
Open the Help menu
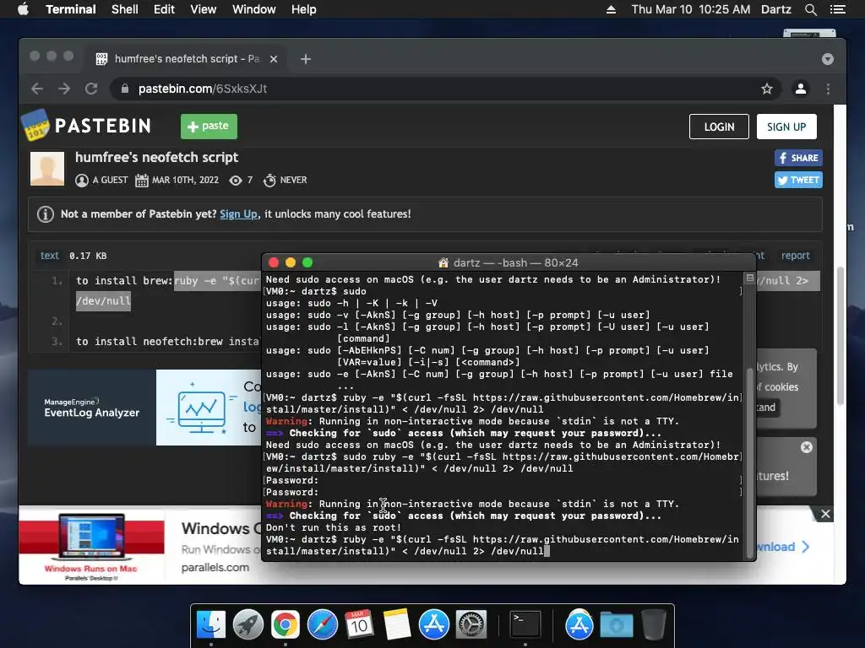304,9
